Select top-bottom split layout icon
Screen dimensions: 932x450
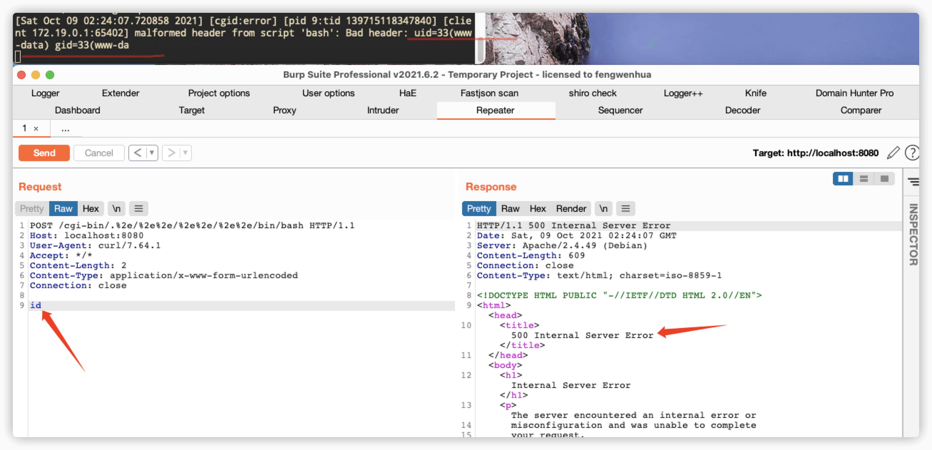click(864, 179)
